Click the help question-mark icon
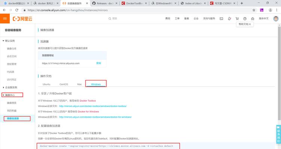Image resolution: width=281 pixels, height=149 pixels. [245, 19]
